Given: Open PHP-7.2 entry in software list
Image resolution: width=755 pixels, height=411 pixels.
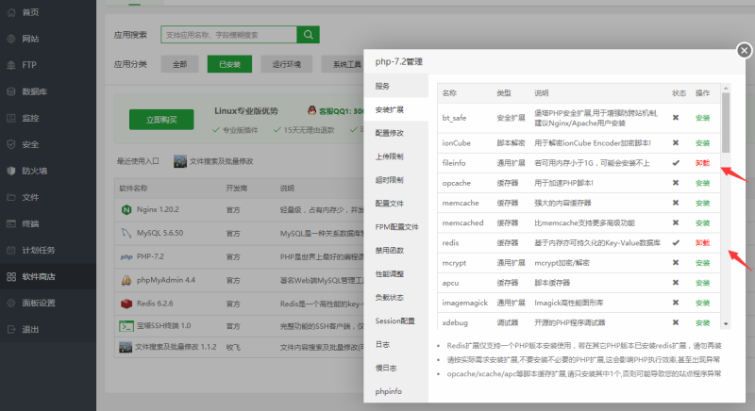Looking at the screenshot, I should 150,256.
